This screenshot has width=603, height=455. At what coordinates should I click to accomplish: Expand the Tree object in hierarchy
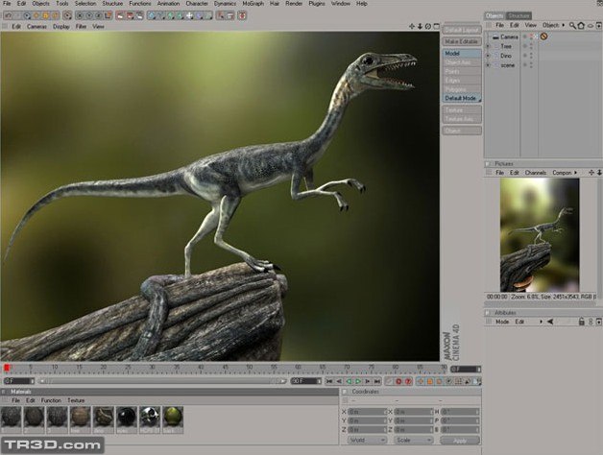click(488, 46)
